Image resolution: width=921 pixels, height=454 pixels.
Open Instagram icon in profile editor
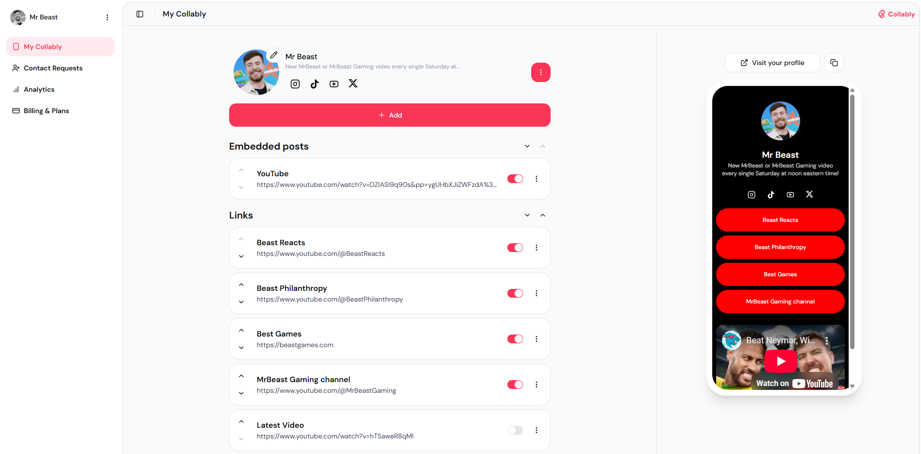[x=295, y=84]
